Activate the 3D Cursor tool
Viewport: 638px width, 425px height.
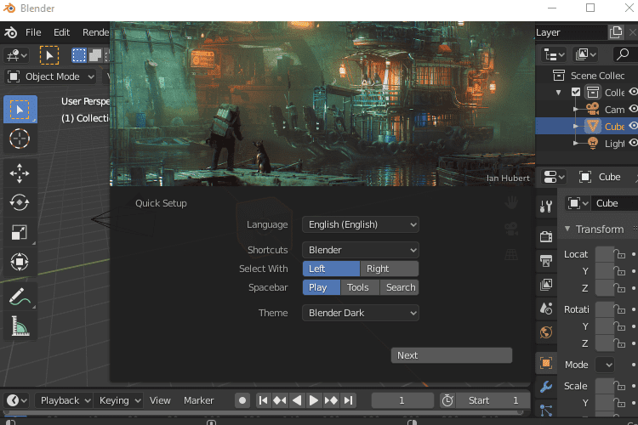pyautogui.click(x=20, y=139)
